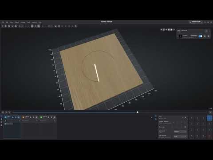Click the red-tinted button in the jog grid
Screen dimensions: 213x160
click(209, 136)
